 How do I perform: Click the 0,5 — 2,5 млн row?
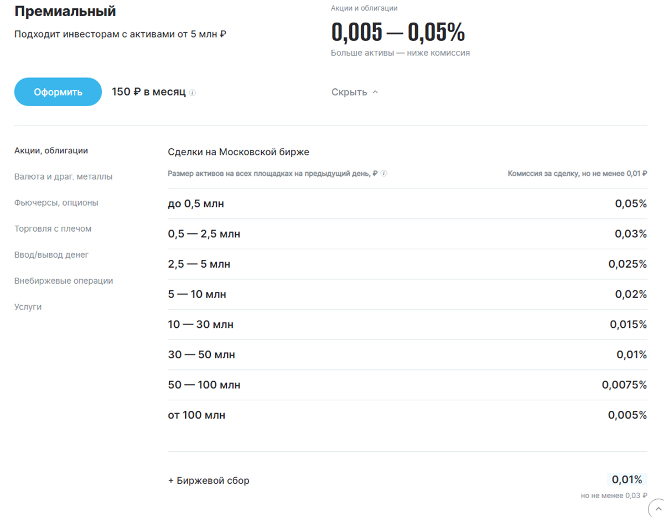(407, 234)
